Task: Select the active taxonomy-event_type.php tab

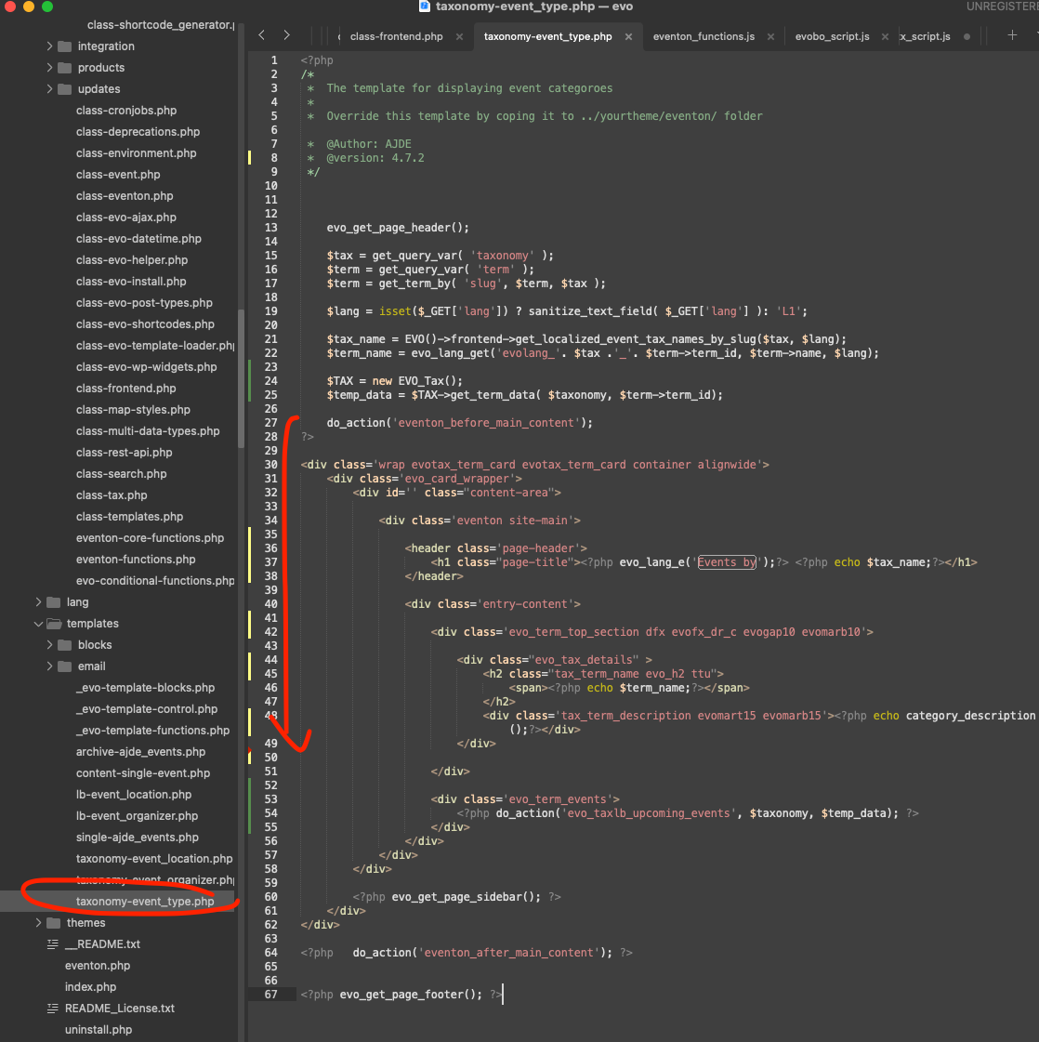Action: 547,36
